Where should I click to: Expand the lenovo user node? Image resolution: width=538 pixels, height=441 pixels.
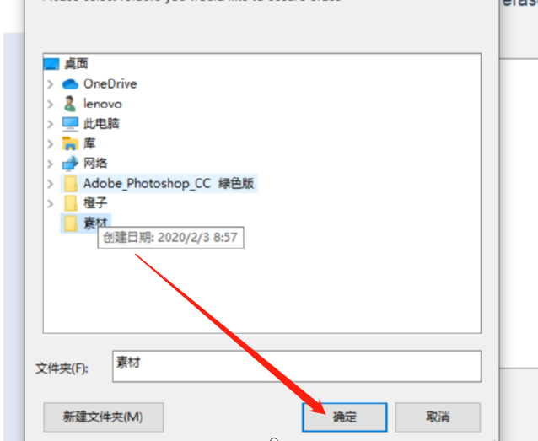point(51,104)
